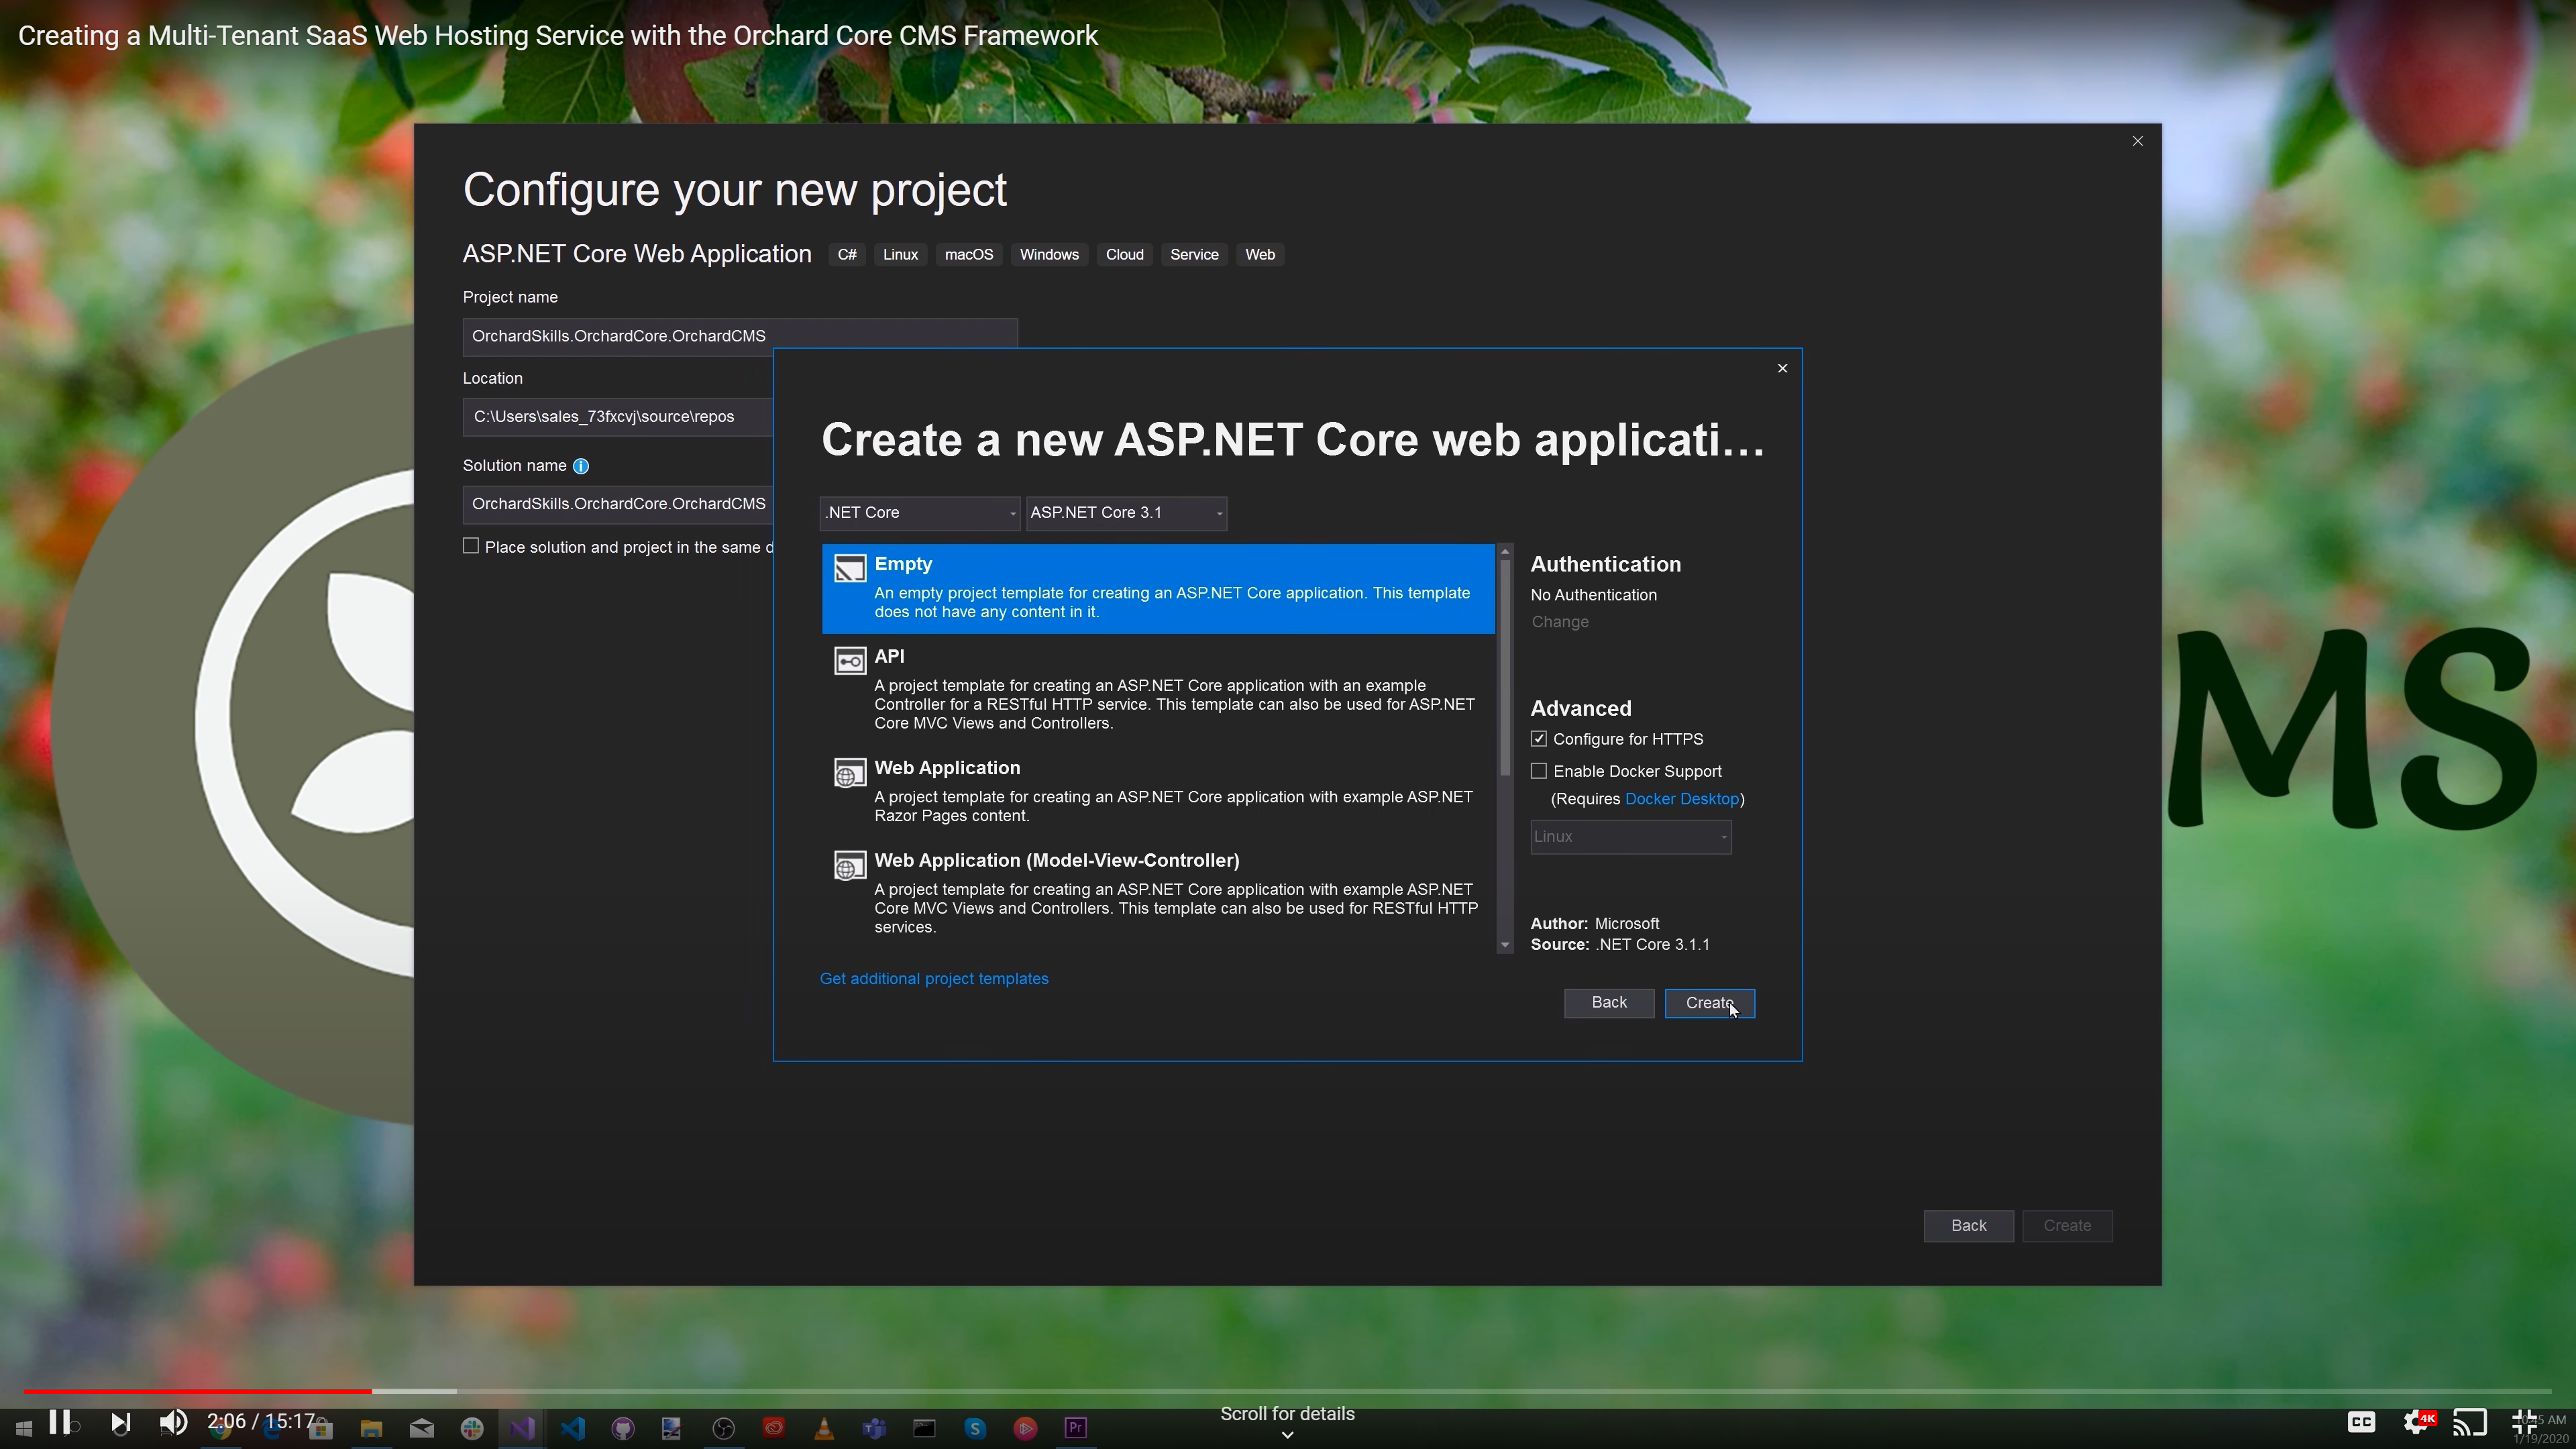Screen dimensions: 2576x1449
Task: Select the Visual Studio taskbar icon
Action: (x=522, y=1428)
